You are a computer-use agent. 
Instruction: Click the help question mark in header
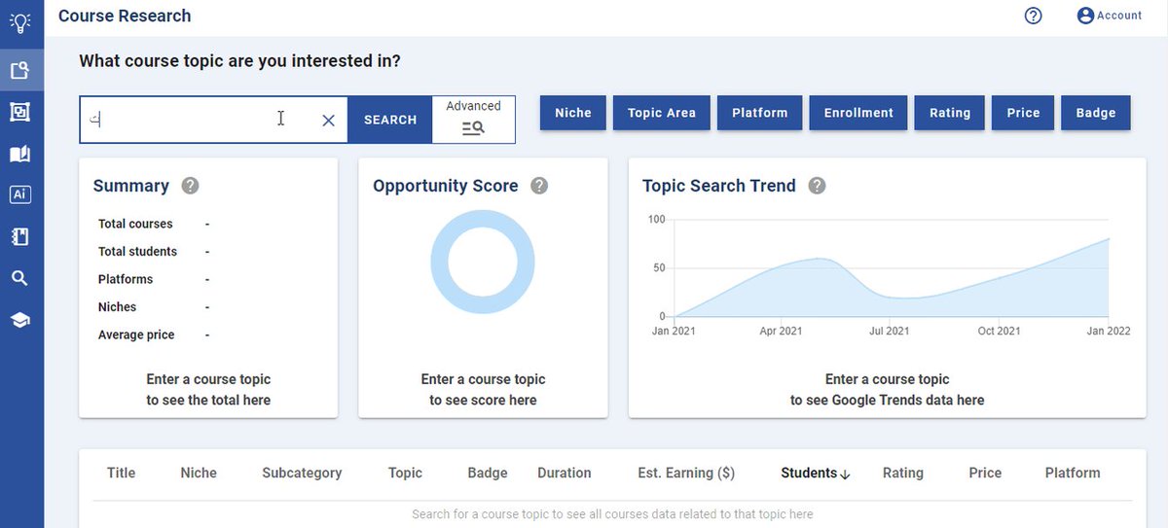click(1034, 16)
